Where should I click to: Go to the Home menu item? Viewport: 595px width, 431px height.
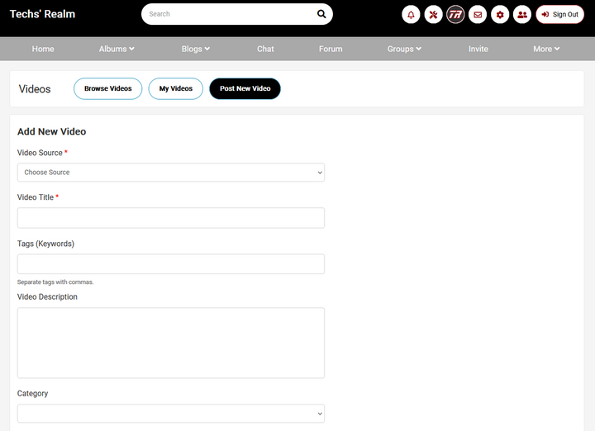click(43, 49)
